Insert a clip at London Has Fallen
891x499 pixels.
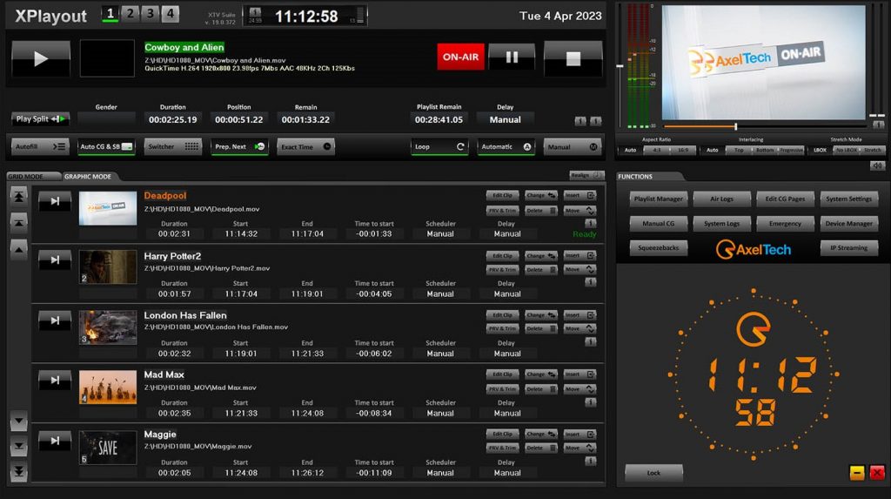click(579, 314)
